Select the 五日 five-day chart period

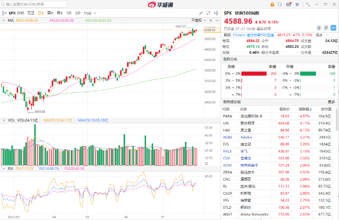click(31, 13)
